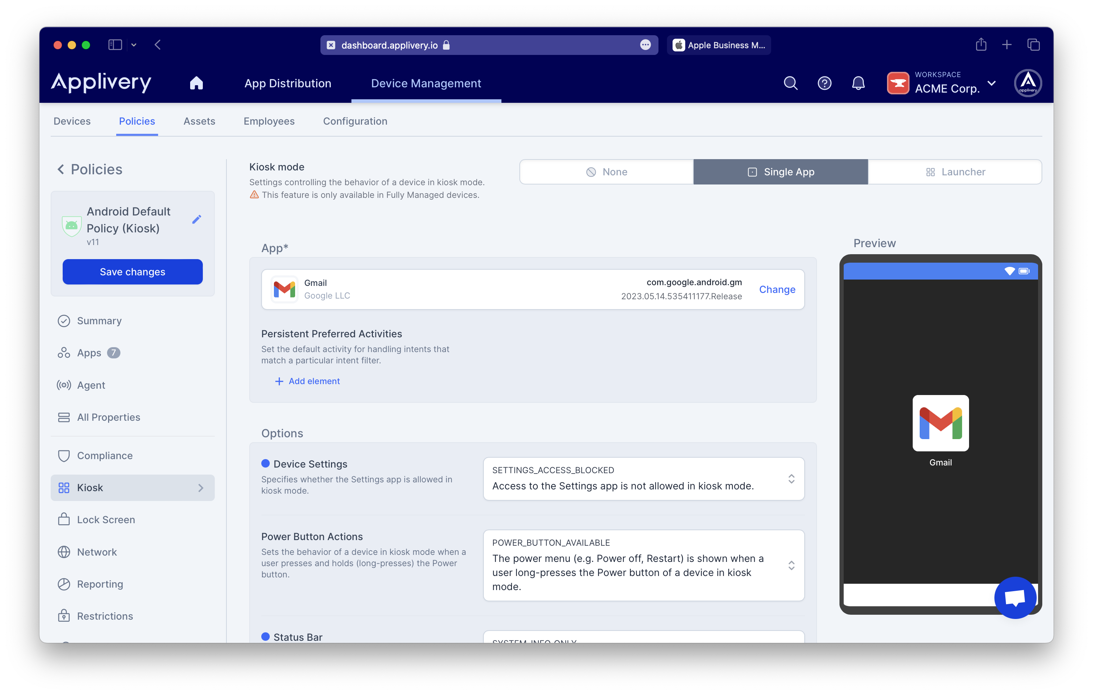Click Change to pick a different app

[777, 289]
